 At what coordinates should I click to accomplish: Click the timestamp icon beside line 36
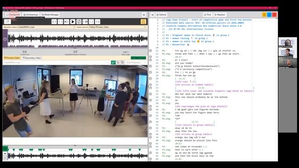pyautogui.click(x=150, y=128)
